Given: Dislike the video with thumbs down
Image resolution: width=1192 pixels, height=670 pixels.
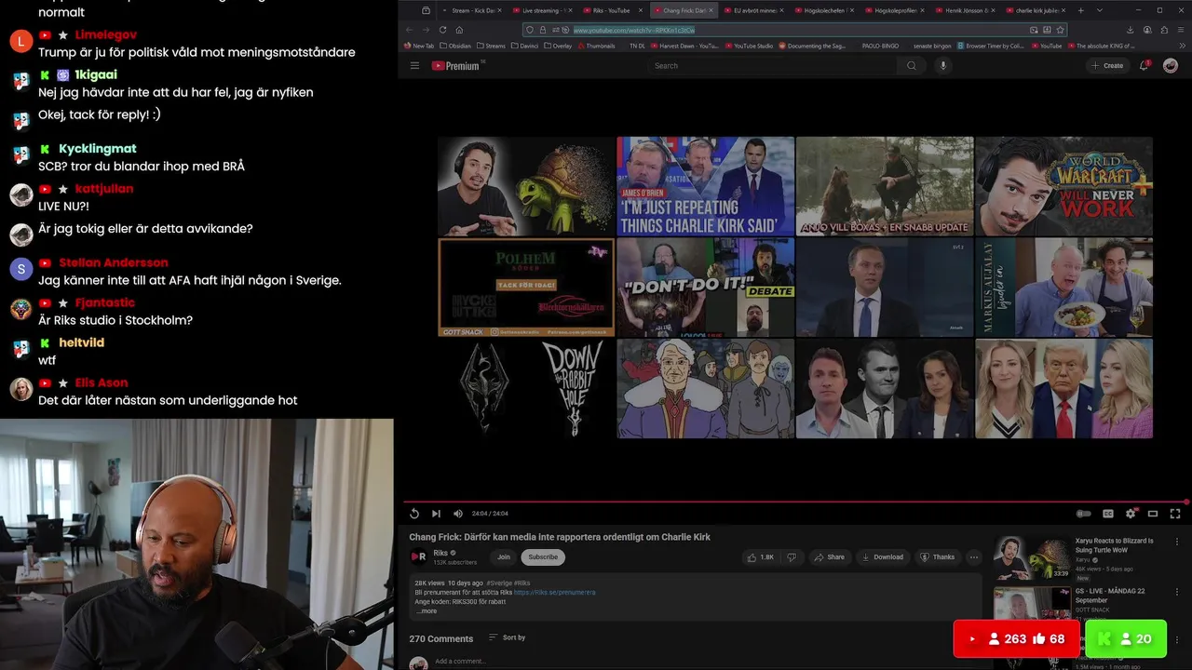Looking at the screenshot, I should (792, 557).
